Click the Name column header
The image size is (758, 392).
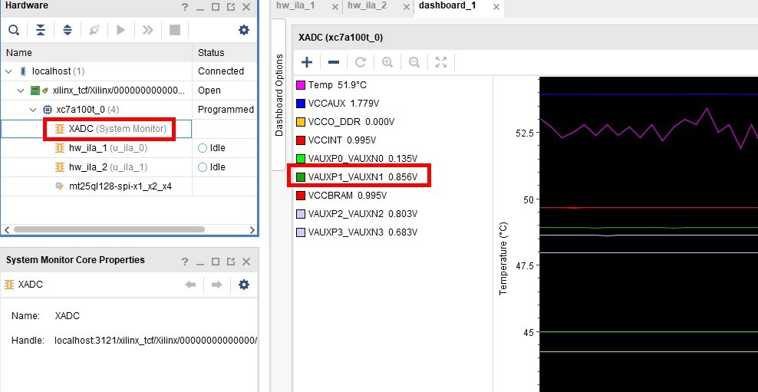(97, 53)
